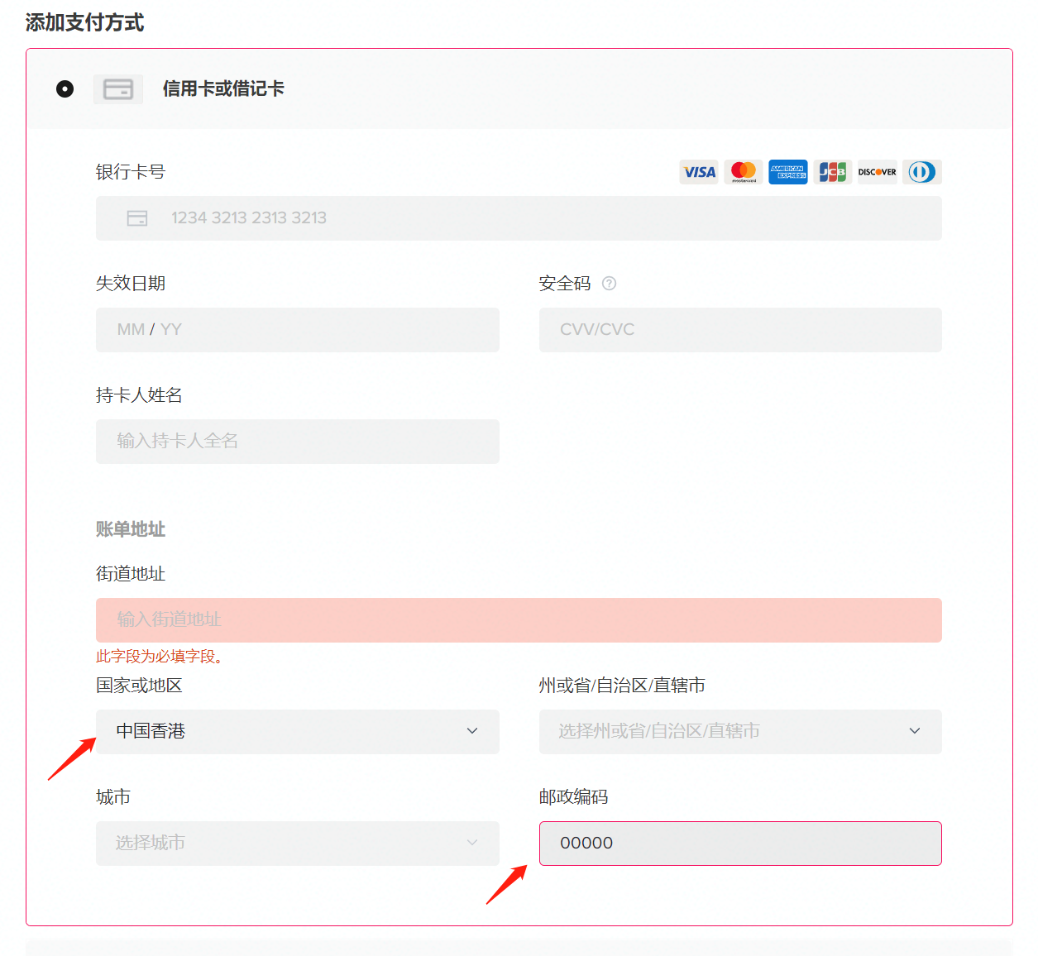This screenshot has height=956, width=1038.
Task: Click the Mastercard icon
Action: (x=744, y=172)
